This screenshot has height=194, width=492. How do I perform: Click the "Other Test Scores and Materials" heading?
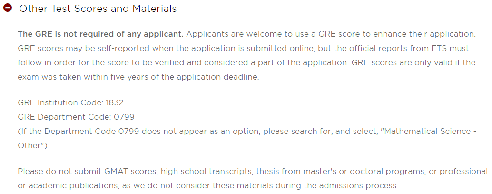click(98, 9)
